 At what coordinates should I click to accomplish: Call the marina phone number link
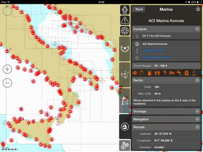154,51
